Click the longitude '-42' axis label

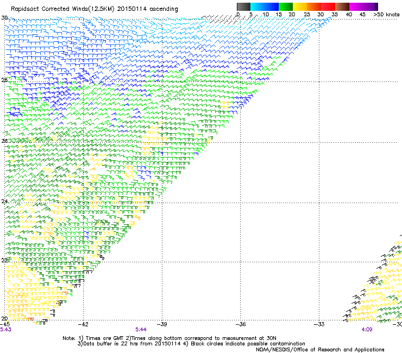pyautogui.click(x=83, y=324)
